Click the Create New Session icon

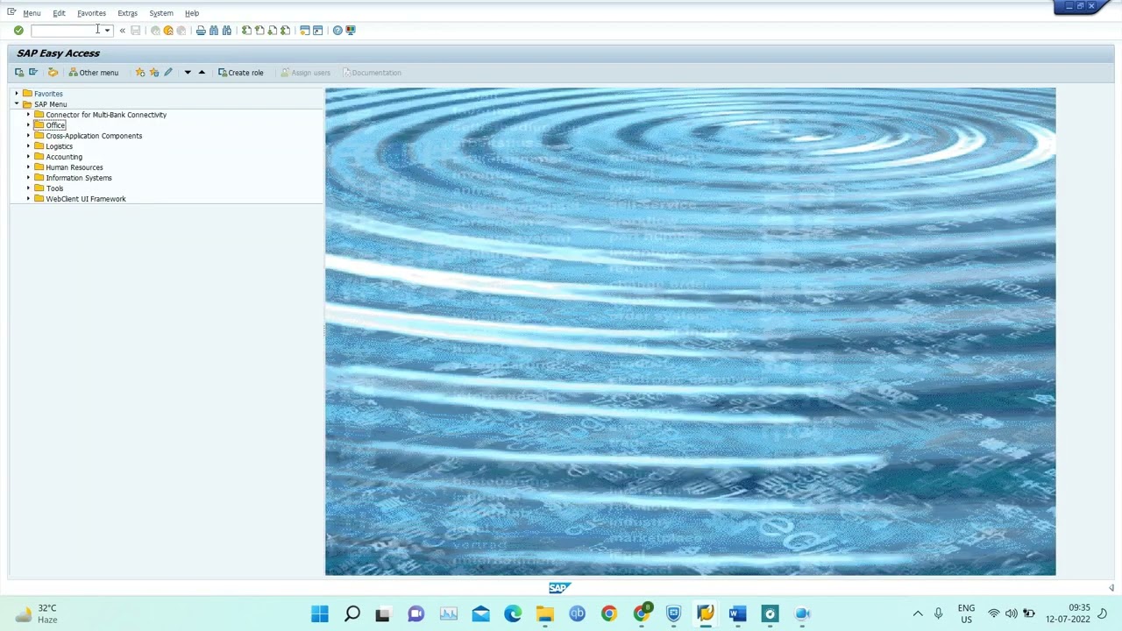click(305, 31)
